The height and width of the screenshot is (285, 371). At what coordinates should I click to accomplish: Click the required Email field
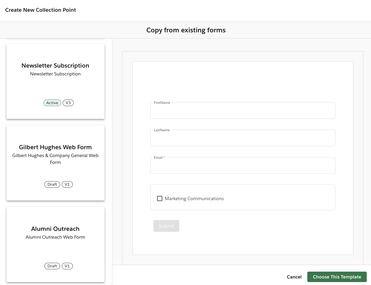(x=243, y=165)
